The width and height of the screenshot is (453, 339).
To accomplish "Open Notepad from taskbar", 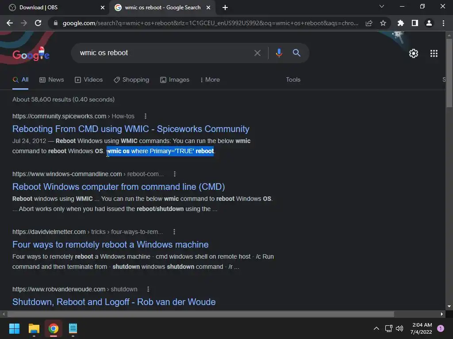I will click(x=73, y=328).
